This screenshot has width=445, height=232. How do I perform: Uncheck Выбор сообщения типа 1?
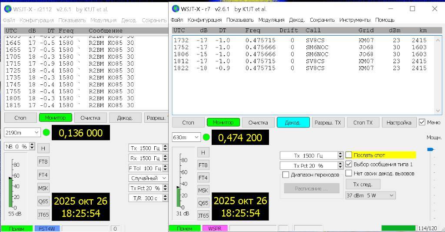pos(349,164)
